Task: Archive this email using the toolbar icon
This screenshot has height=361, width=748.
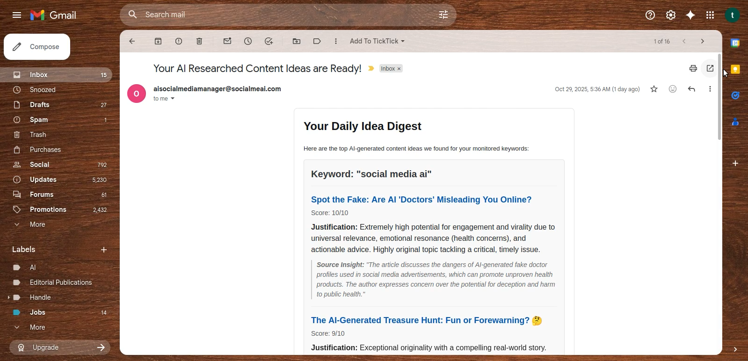Action: click(158, 41)
